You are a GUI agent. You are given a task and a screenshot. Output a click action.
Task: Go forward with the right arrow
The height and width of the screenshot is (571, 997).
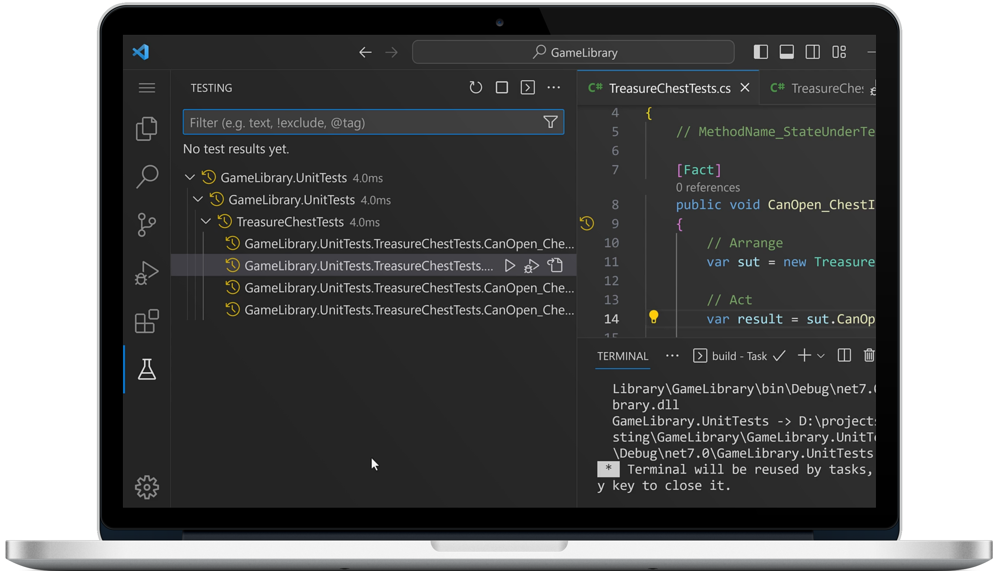392,52
